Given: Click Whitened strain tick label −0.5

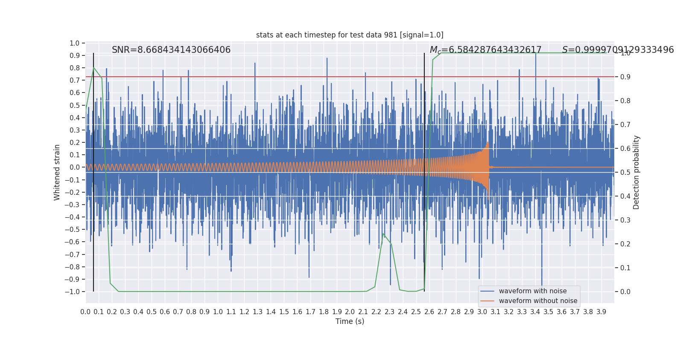Looking at the screenshot, I should (x=72, y=229).
